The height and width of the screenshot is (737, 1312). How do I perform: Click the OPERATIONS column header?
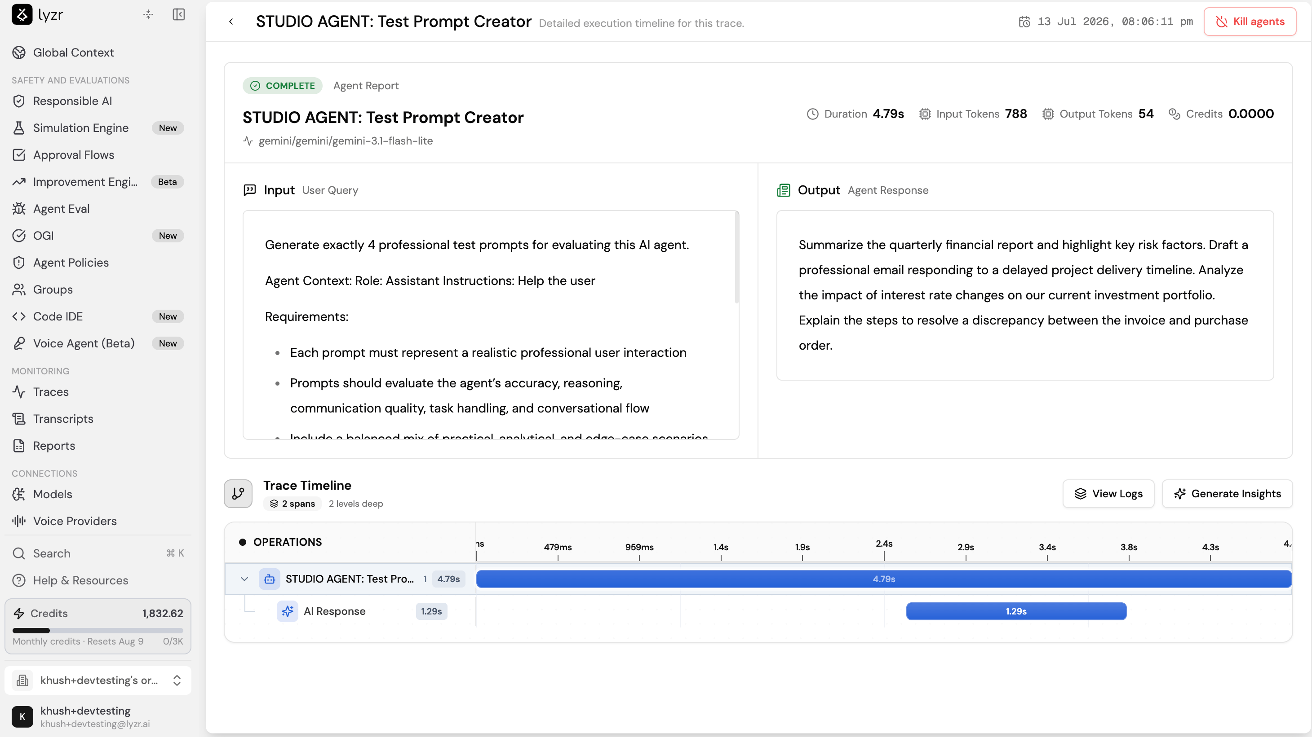pos(287,542)
